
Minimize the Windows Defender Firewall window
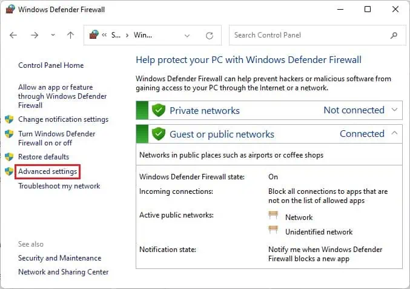click(x=340, y=10)
